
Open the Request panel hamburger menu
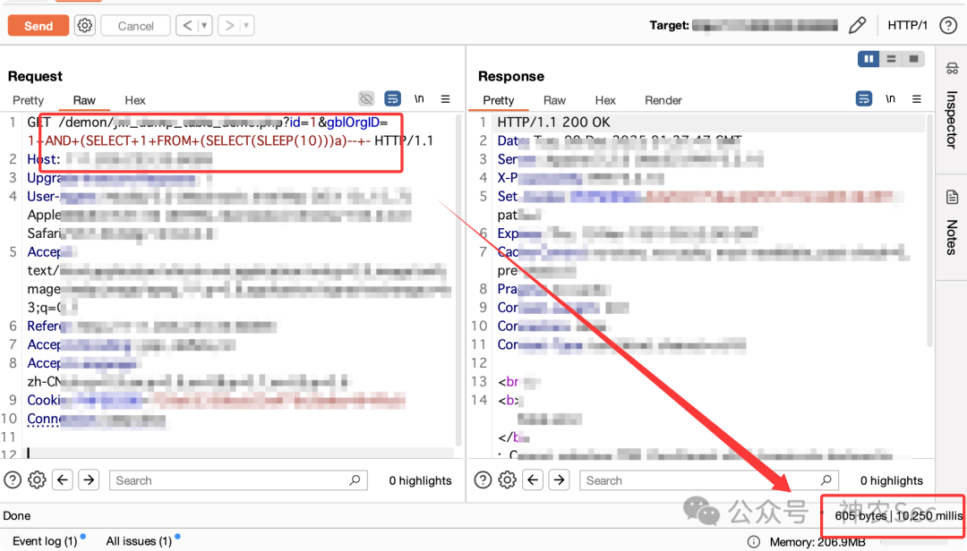pos(445,98)
